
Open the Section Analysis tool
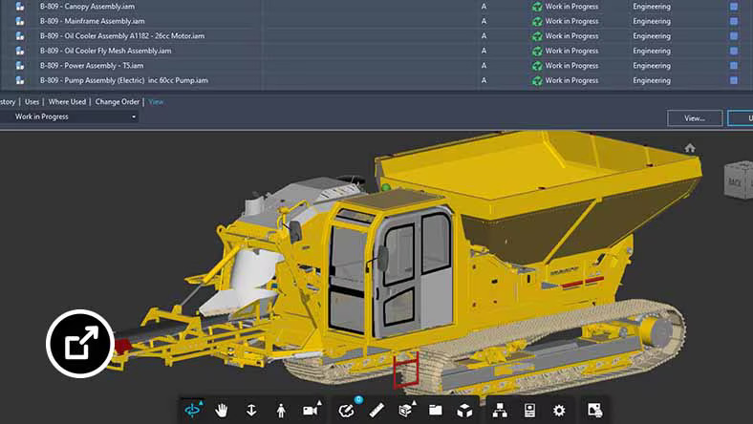coord(405,411)
